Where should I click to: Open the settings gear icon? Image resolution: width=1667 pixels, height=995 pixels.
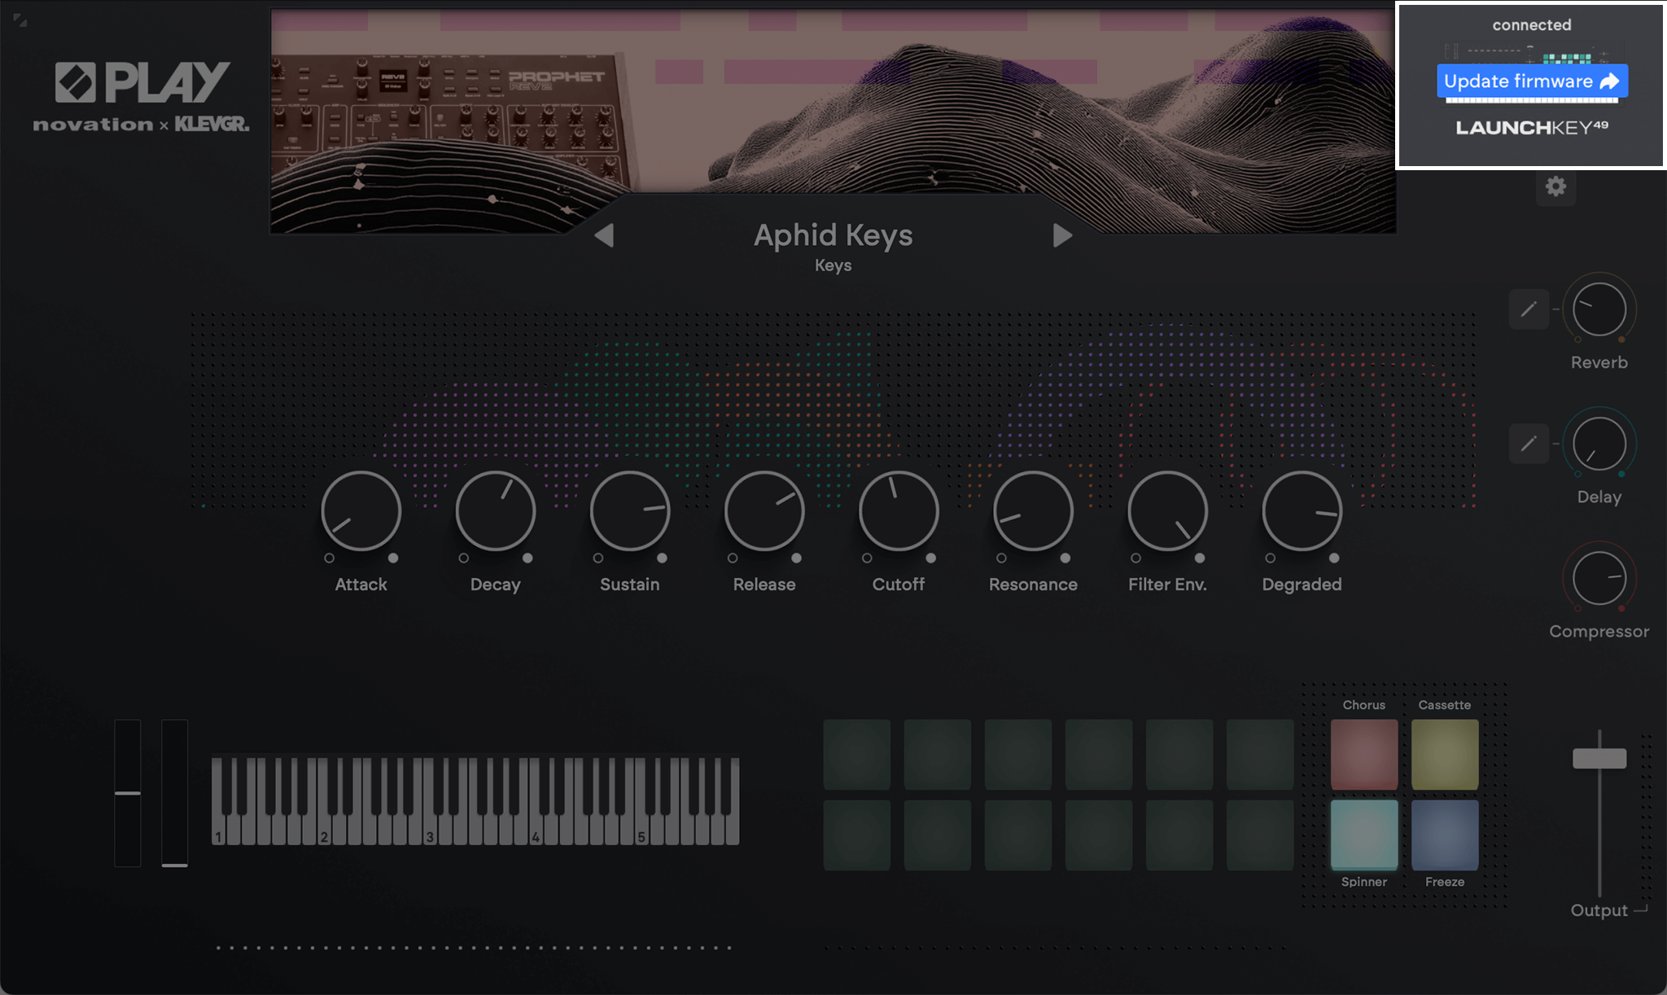point(1555,186)
